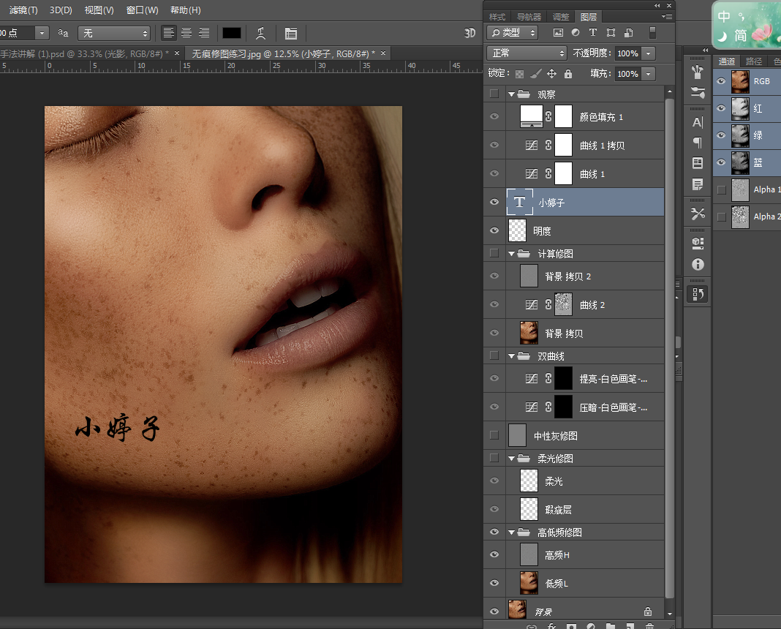Filter layers by text type icon

point(593,33)
